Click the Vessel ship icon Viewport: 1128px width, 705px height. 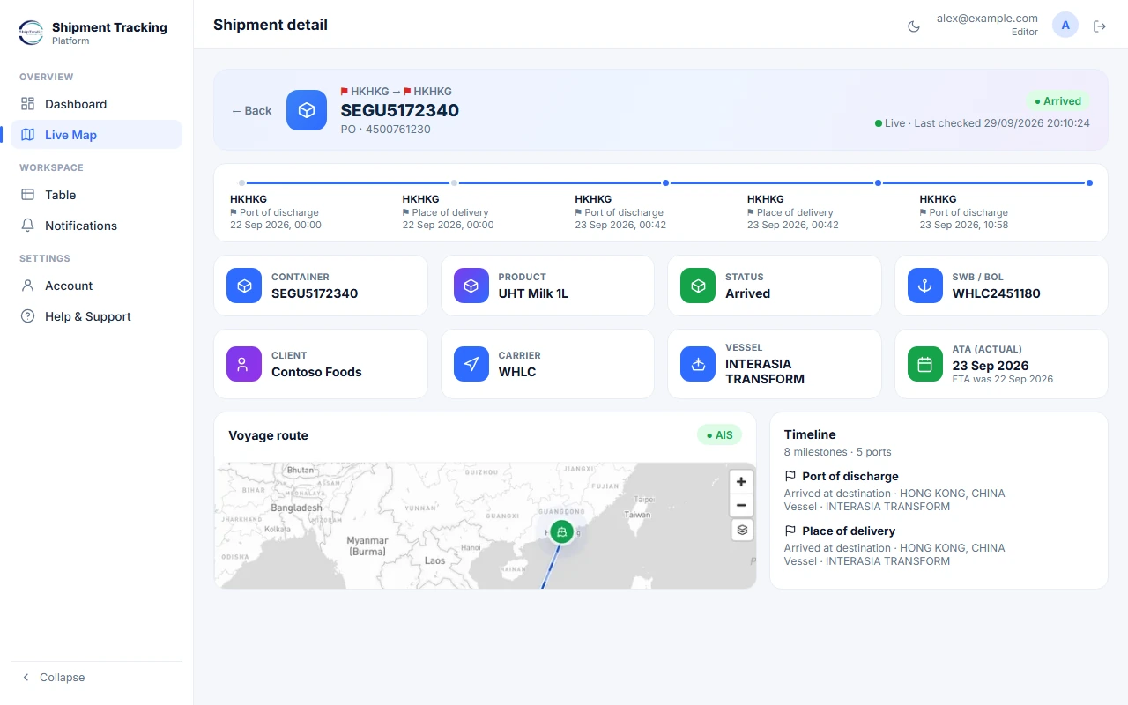pyautogui.click(x=698, y=364)
